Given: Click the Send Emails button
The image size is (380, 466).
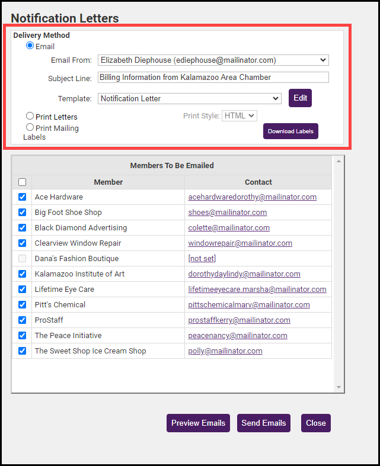Looking at the screenshot, I should tap(264, 423).
